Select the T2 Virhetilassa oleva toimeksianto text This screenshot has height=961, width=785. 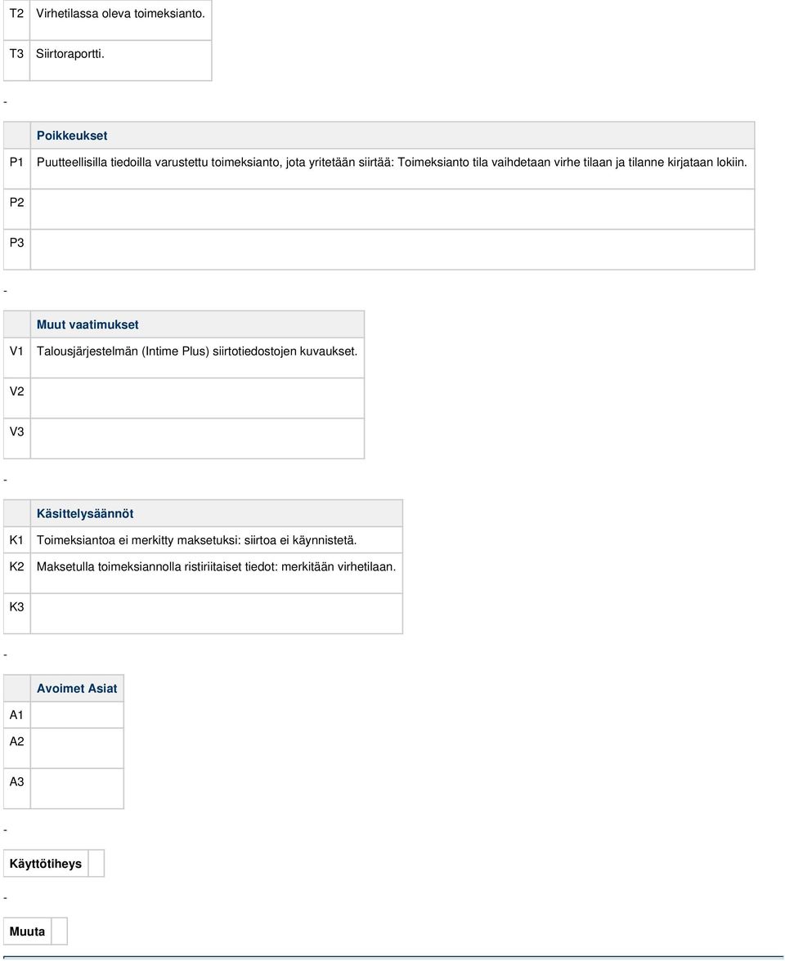point(121,13)
